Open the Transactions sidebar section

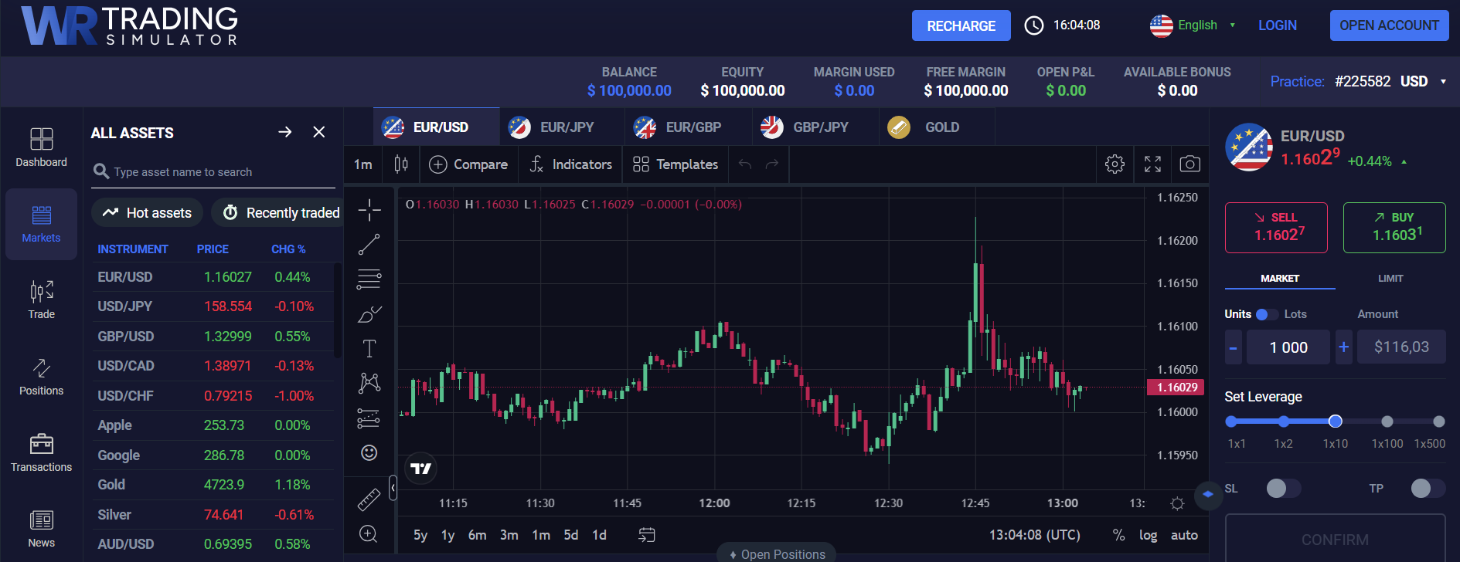point(41,452)
